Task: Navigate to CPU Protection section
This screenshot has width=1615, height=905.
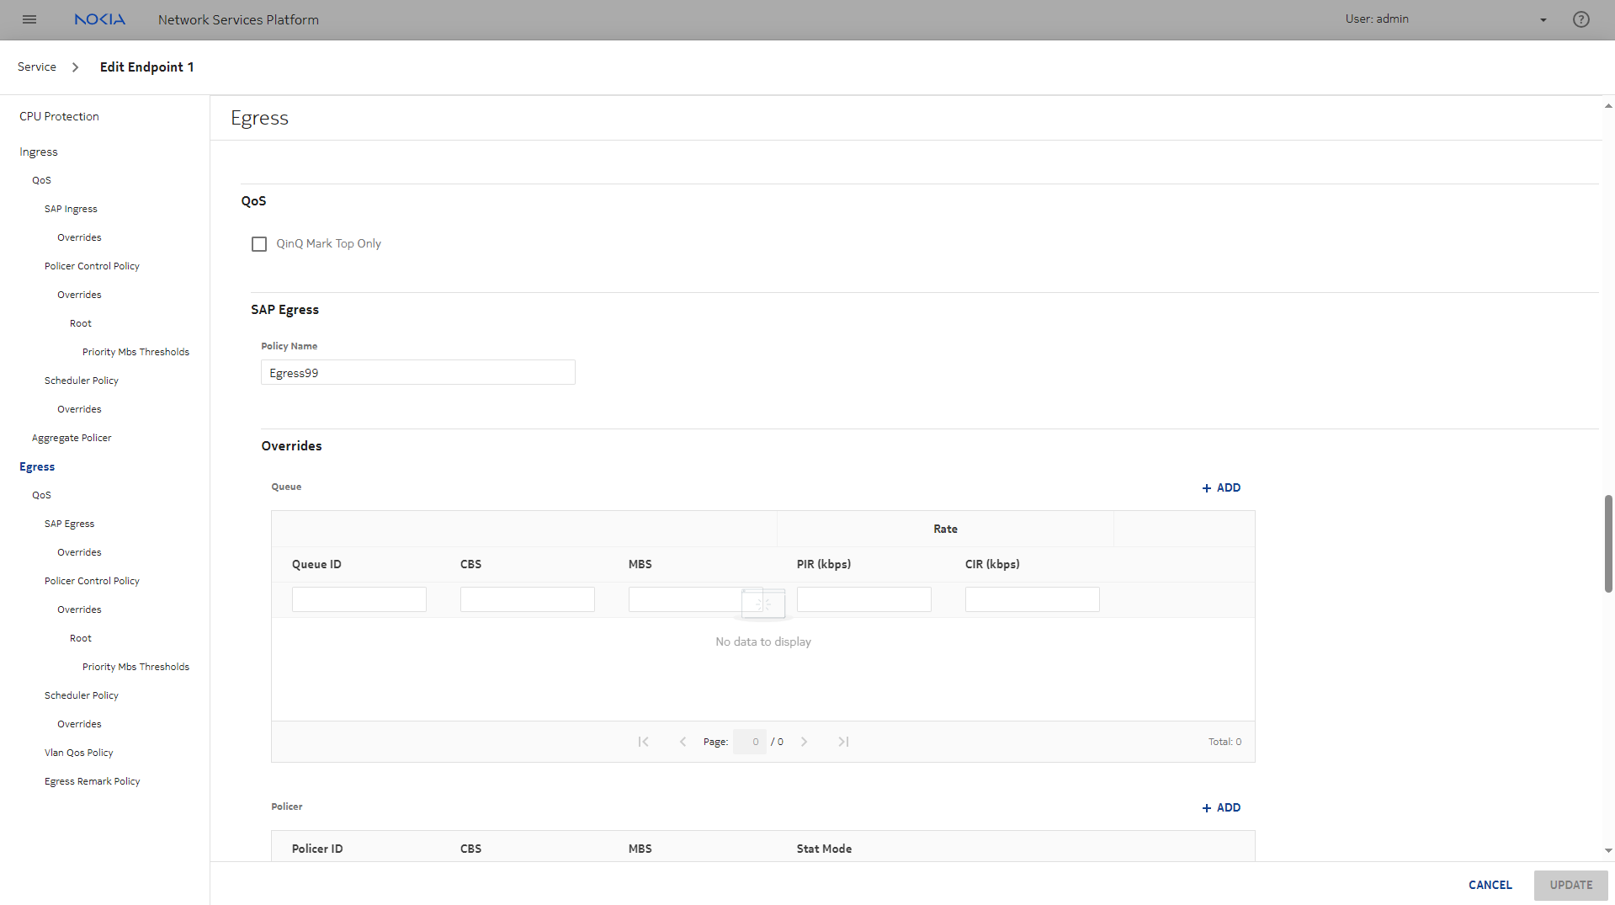Action: (x=59, y=117)
